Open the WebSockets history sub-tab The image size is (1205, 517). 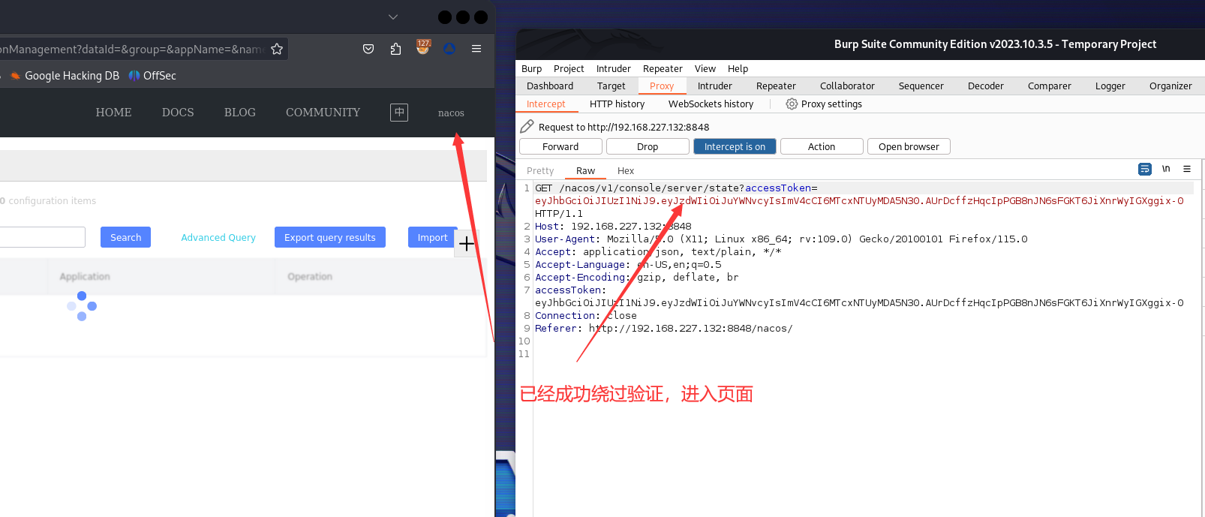click(x=711, y=104)
